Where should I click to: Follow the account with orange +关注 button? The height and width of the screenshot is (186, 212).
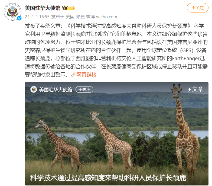point(198,8)
